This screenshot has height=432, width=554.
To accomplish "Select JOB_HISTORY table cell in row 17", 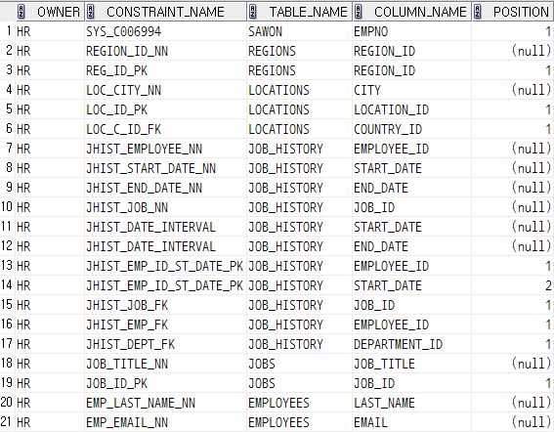I will pos(300,344).
